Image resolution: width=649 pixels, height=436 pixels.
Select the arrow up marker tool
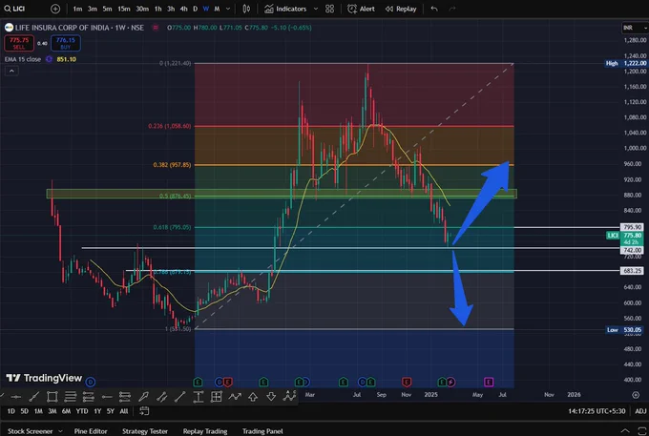point(253,397)
